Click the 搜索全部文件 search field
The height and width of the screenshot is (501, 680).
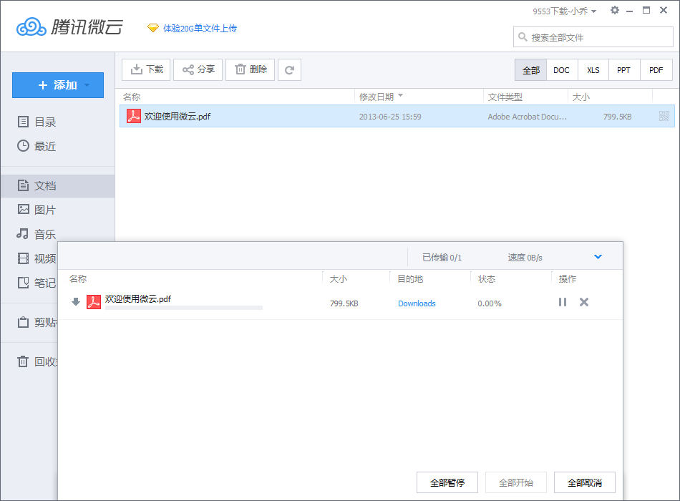[593, 37]
